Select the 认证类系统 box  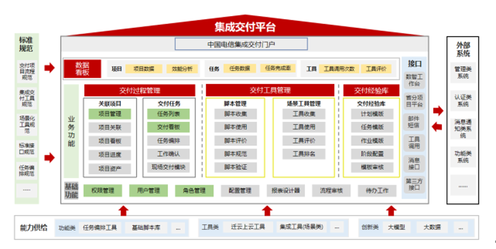tap(463, 100)
